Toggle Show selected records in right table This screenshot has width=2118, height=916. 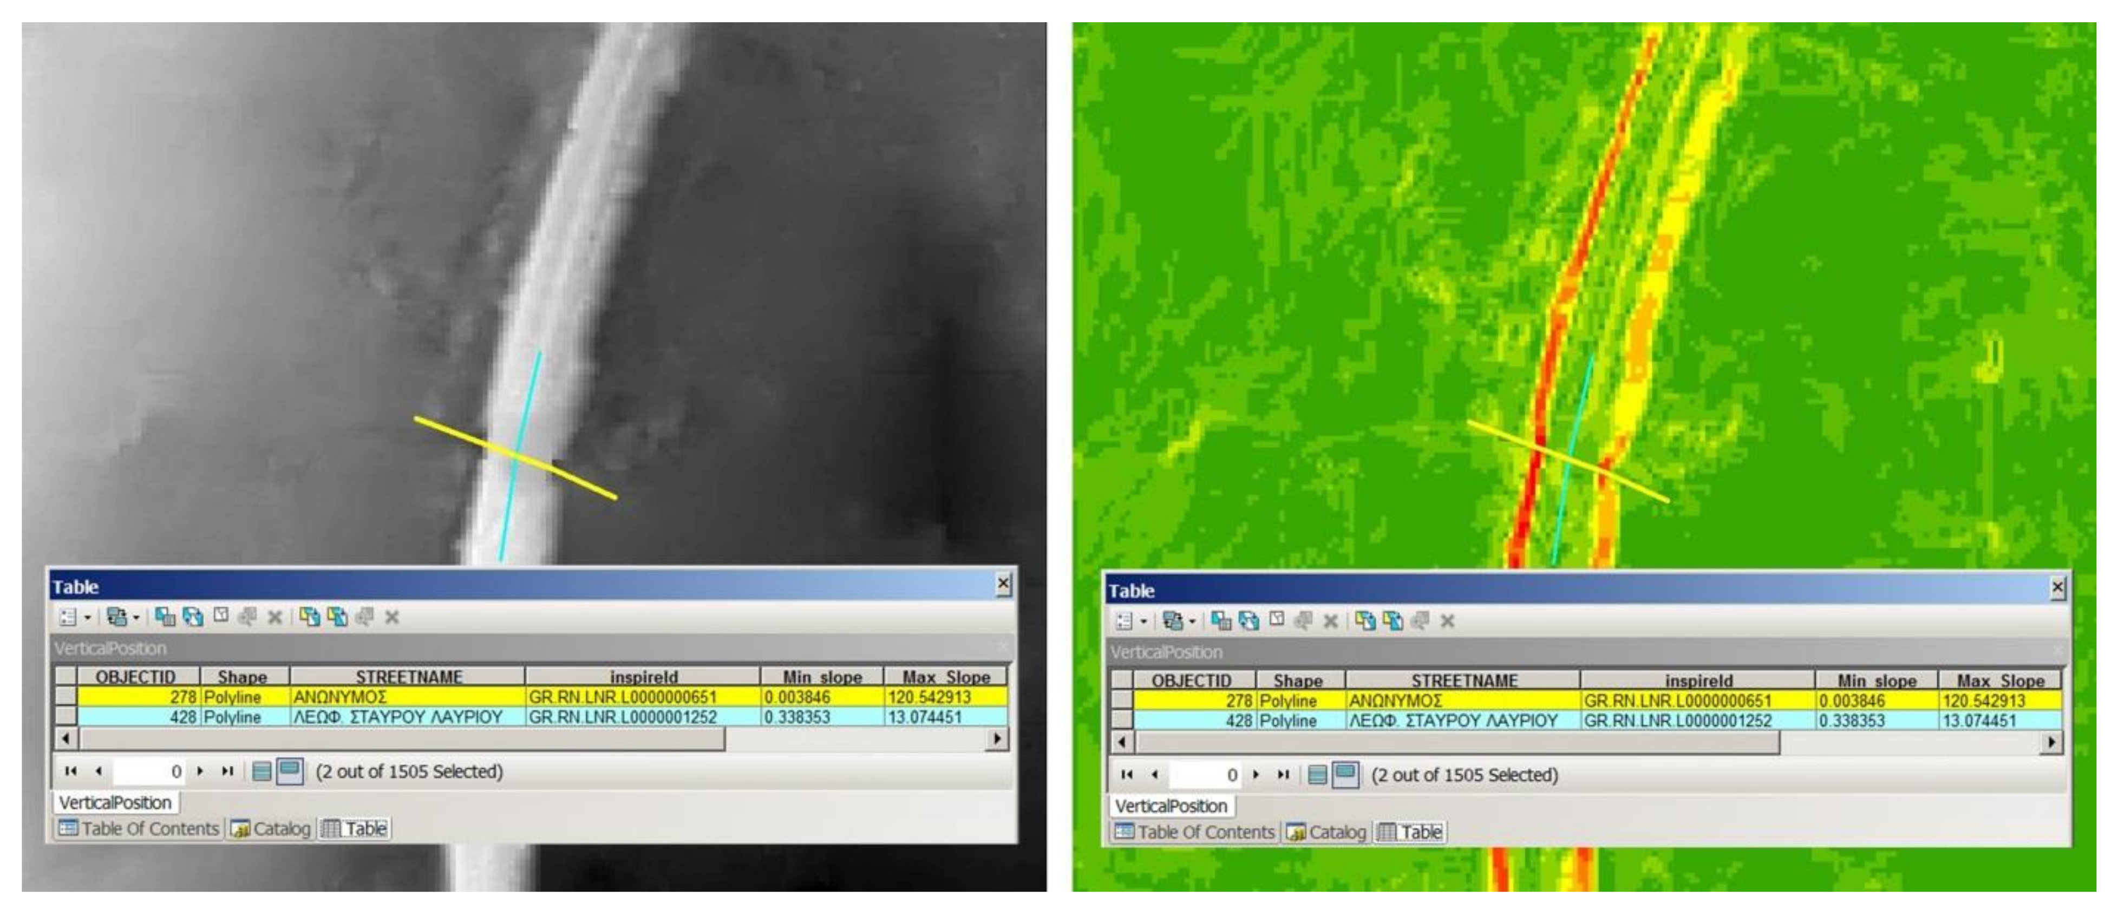click(x=1345, y=775)
